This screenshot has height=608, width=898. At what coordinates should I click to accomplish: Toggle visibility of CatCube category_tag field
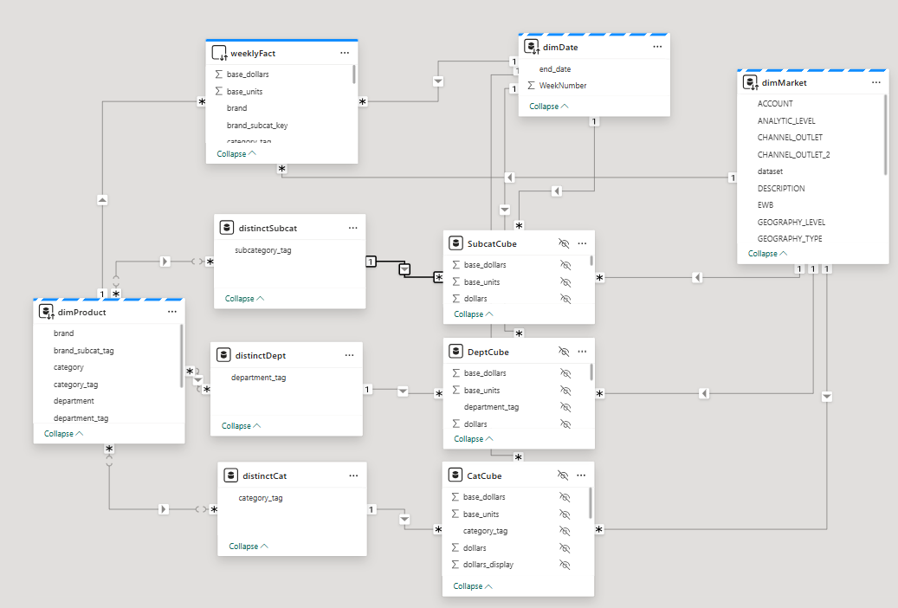pyautogui.click(x=565, y=531)
